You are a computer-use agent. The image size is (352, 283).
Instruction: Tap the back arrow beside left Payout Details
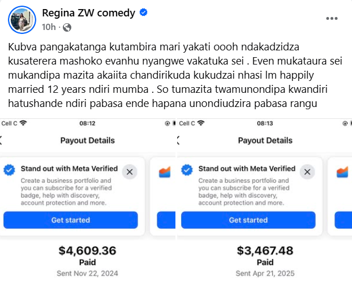click(x=2, y=140)
